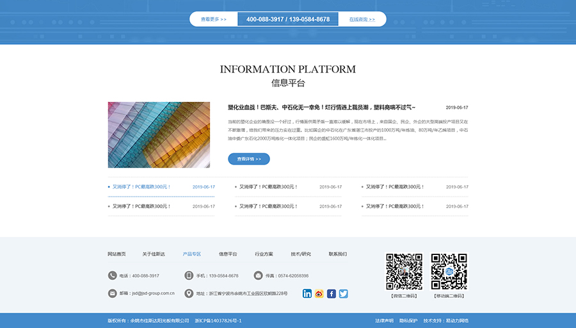The height and width of the screenshot is (328, 576).
Task: Open 行业方案 footer menu item
Action: (x=264, y=254)
